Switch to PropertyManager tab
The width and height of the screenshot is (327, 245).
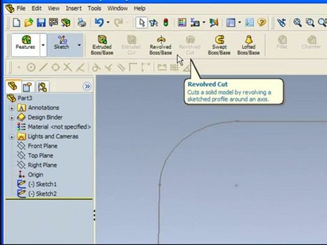click(x=28, y=86)
